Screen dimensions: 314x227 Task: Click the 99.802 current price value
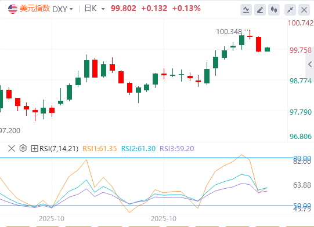point(124,8)
